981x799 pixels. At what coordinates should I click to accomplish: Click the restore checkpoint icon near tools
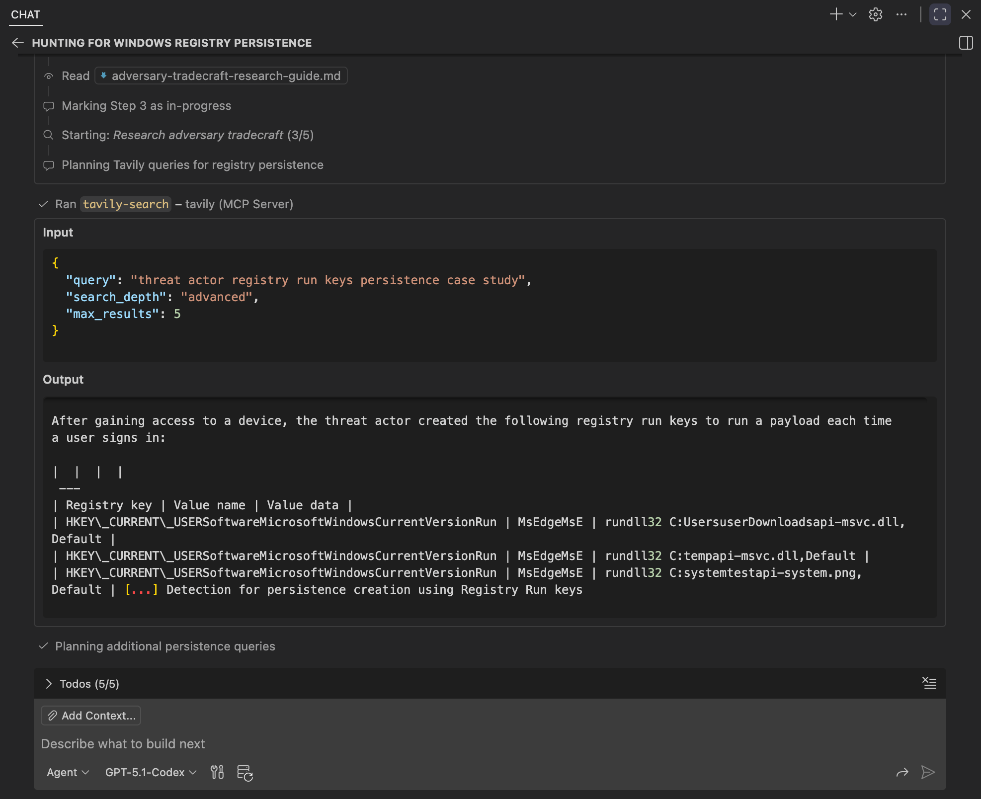pos(245,773)
